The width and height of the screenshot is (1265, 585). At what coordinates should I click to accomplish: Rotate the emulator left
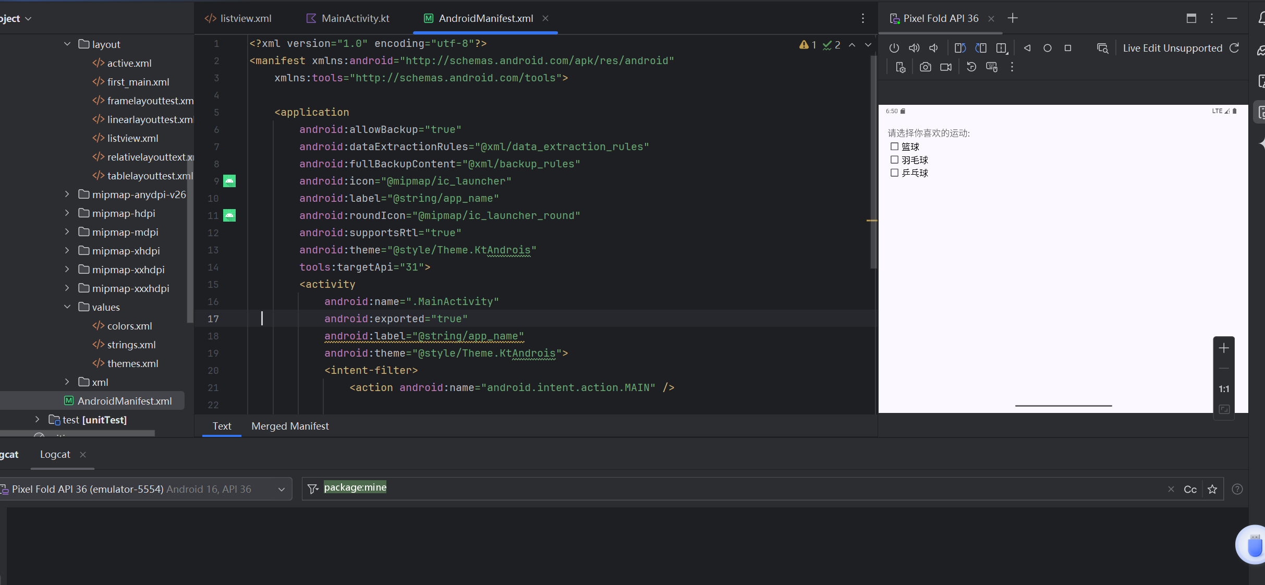click(x=960, y=48)
